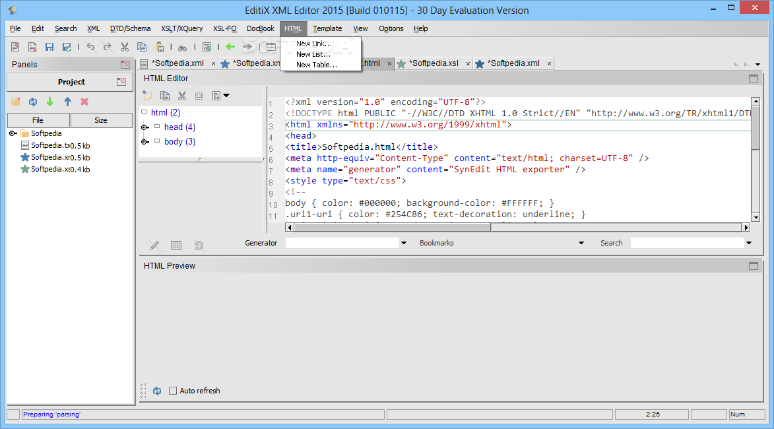Close the *Softpedia.xsl tab
The width and height of the screenshot is (774, 429).
tap(468, 63)
